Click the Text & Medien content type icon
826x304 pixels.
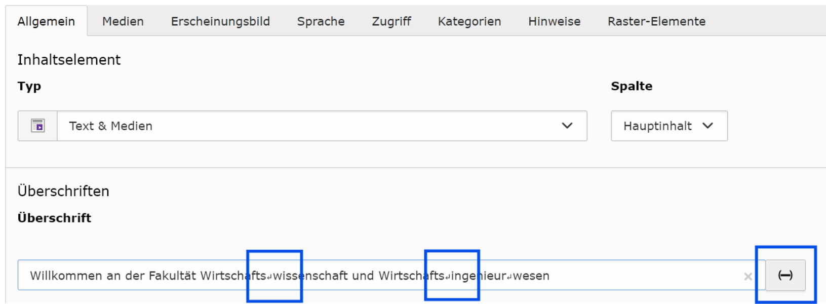[37, 126]
